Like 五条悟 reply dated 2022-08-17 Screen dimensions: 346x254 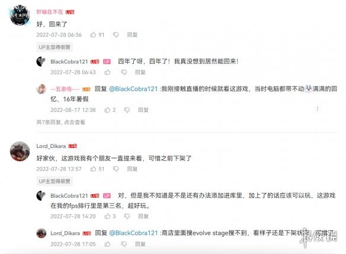(x=107, y=110)
